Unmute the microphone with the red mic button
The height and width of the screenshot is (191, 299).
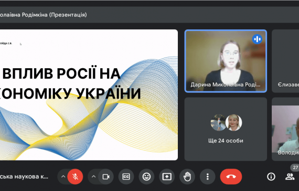pos(75,177)
